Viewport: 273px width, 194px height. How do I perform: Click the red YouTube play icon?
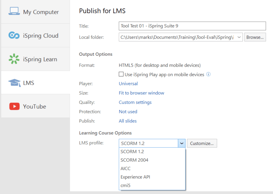click(14, 106)
